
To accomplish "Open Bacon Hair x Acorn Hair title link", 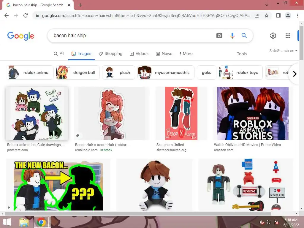I will point(103,145).
